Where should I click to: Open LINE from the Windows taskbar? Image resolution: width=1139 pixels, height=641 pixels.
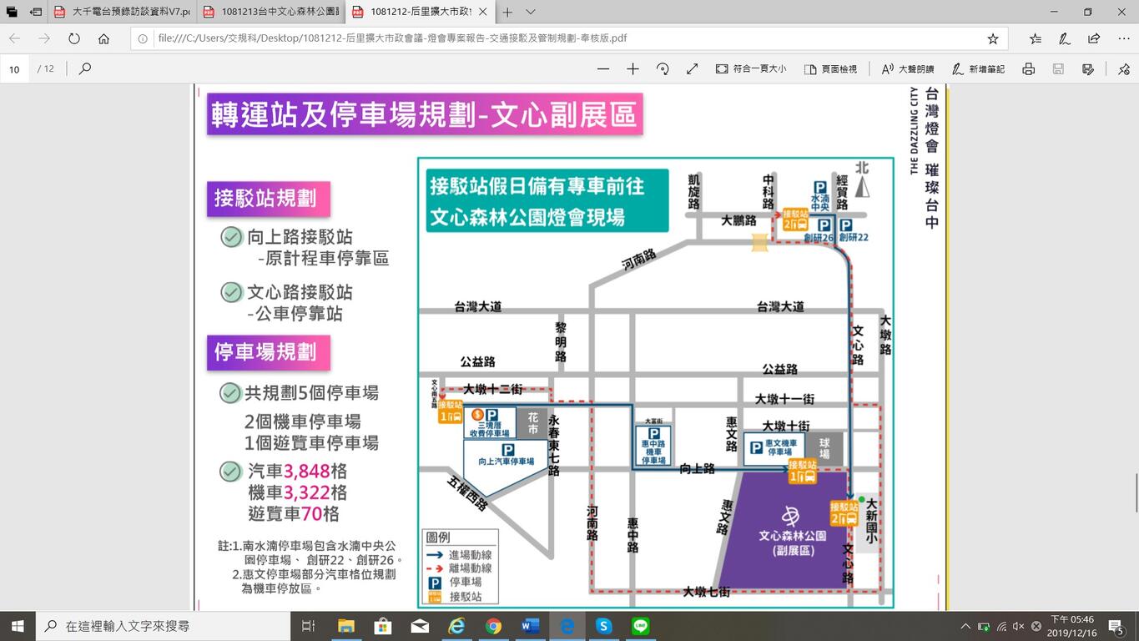641,626
